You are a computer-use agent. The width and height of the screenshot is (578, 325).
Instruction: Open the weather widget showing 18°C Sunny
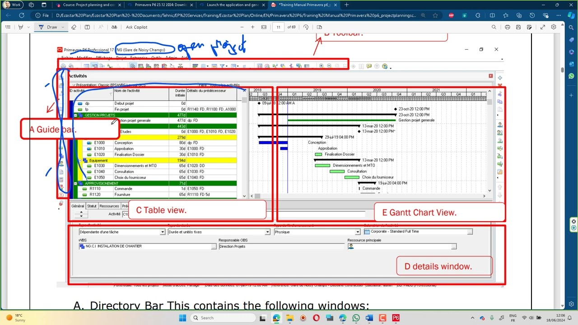pos(15,318)
